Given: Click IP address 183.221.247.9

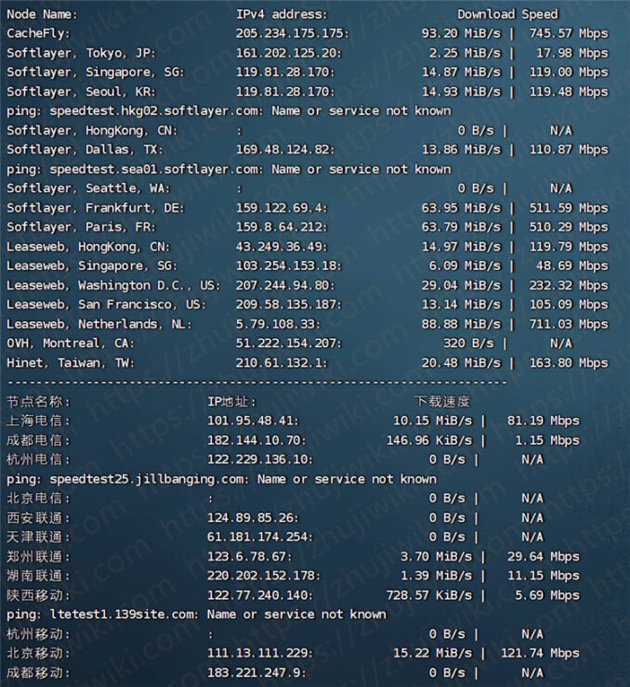Looking at the screenshot, I should pos(256,673).
